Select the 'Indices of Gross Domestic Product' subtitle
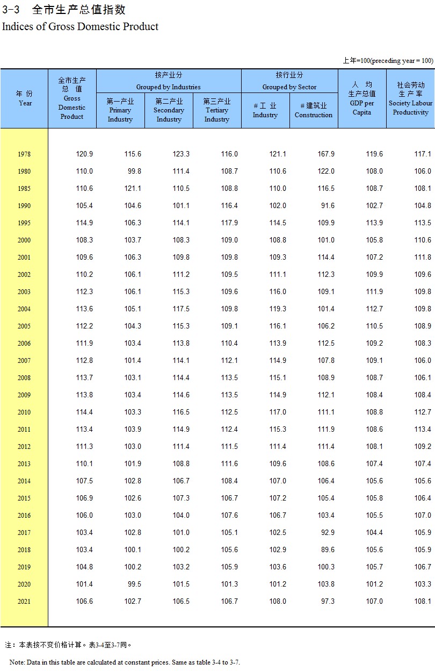This screenshot has height=671, width=435. 81,26
